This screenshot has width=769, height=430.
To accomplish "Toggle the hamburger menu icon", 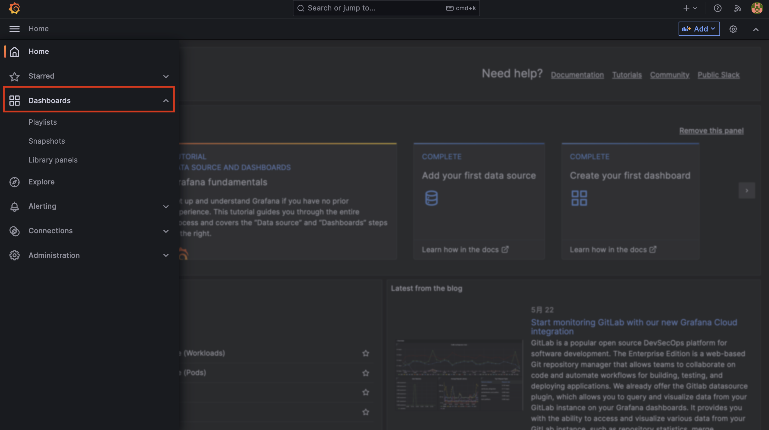I will click(x=14, y=29).
